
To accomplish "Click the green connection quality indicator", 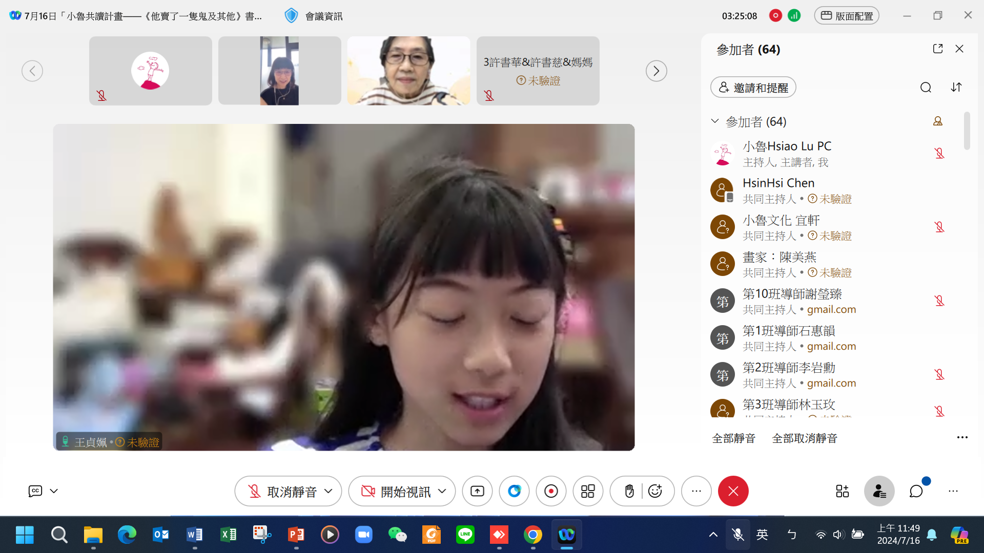I will pos(794,16).
